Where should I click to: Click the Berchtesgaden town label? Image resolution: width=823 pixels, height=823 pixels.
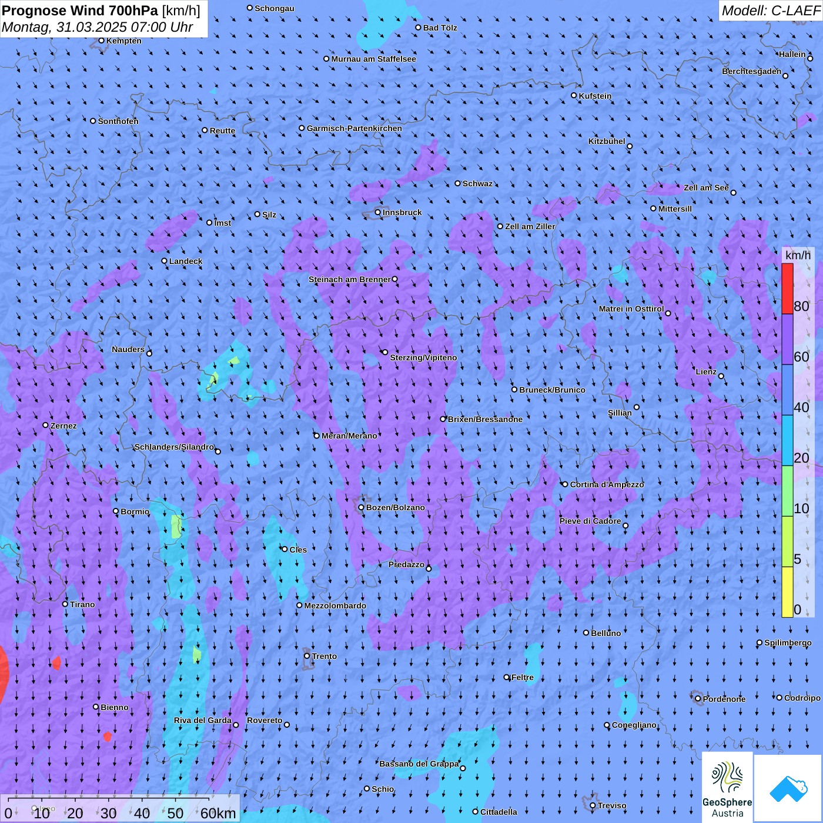(752, 71)
